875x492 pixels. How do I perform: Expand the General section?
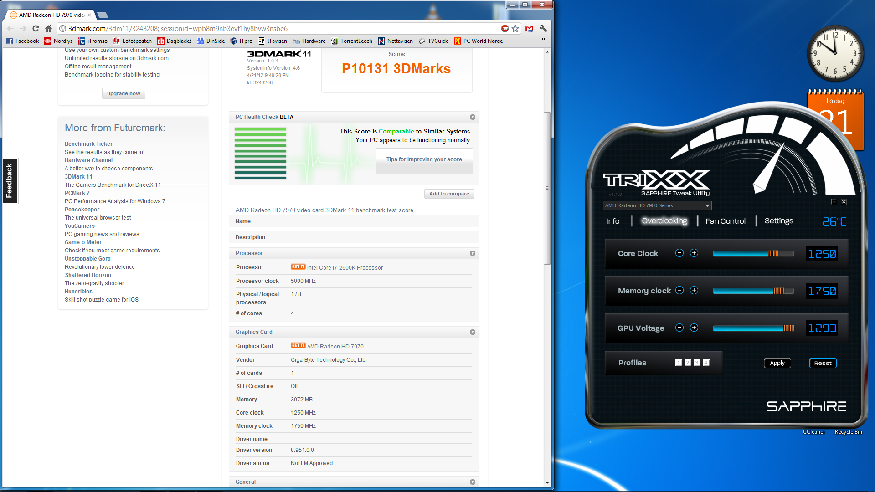[x=473, y=482]
